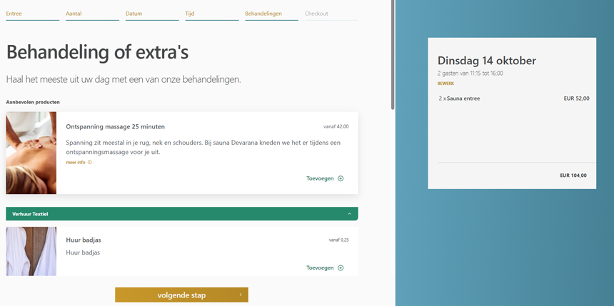Click the bathrobe product image
614x306 pixels.
pyautogui.click(x=31, y=251)
